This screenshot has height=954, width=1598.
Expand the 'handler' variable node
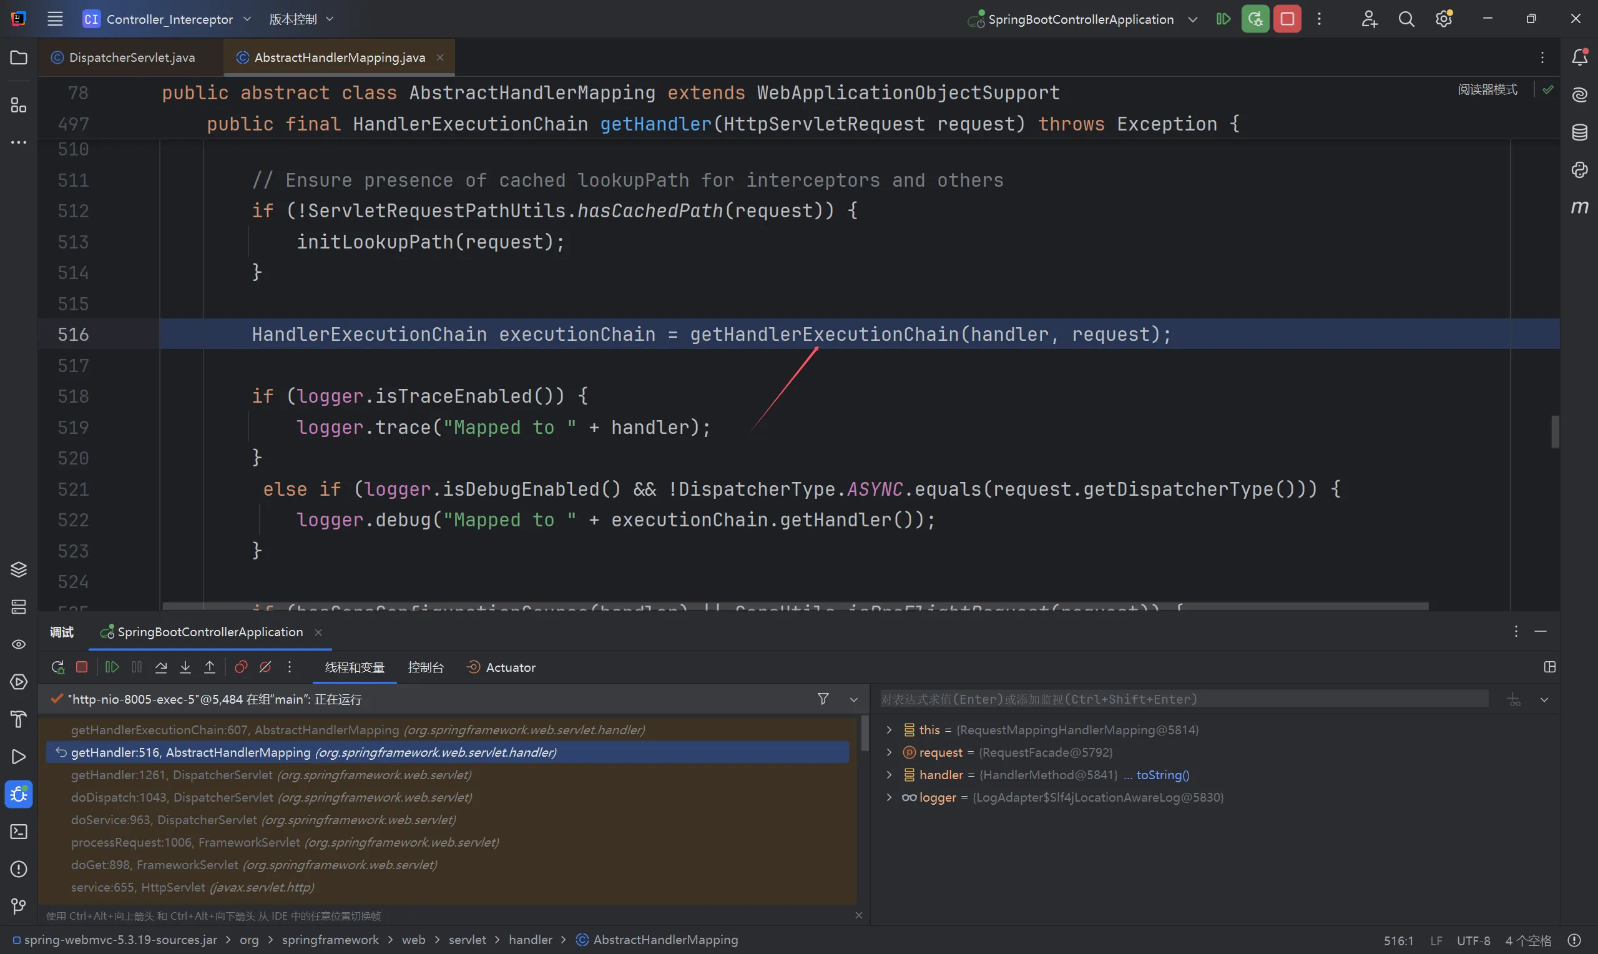pyautogui.click(x=890, y=775)
